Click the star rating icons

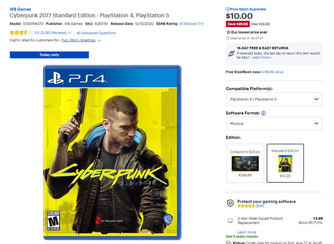21,33
